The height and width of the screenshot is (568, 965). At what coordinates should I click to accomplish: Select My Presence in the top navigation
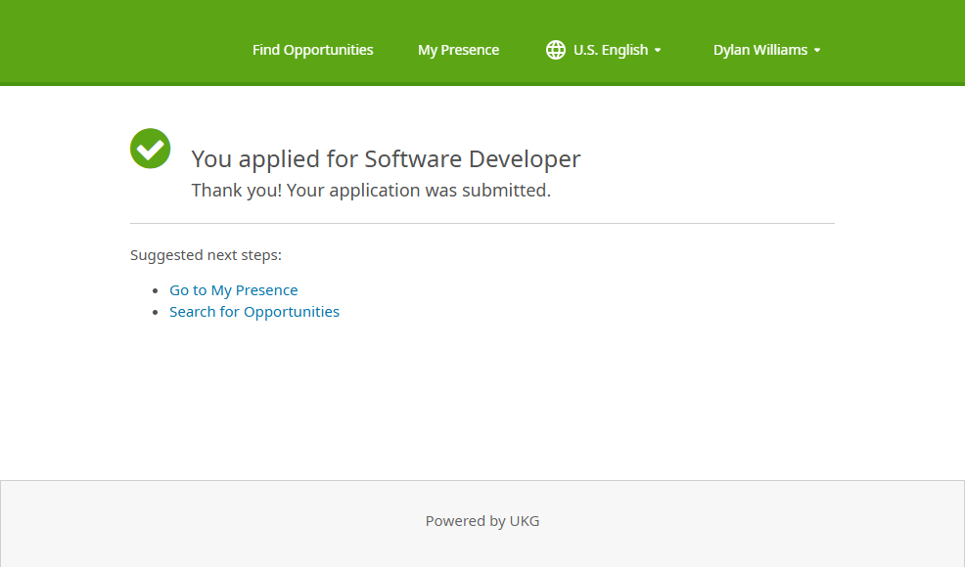458,50
